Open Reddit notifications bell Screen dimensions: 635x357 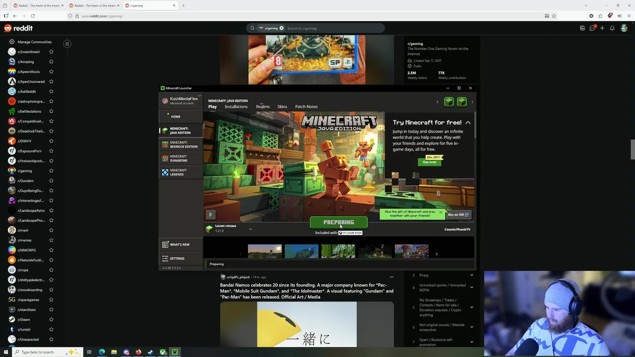tap(612, 28)
